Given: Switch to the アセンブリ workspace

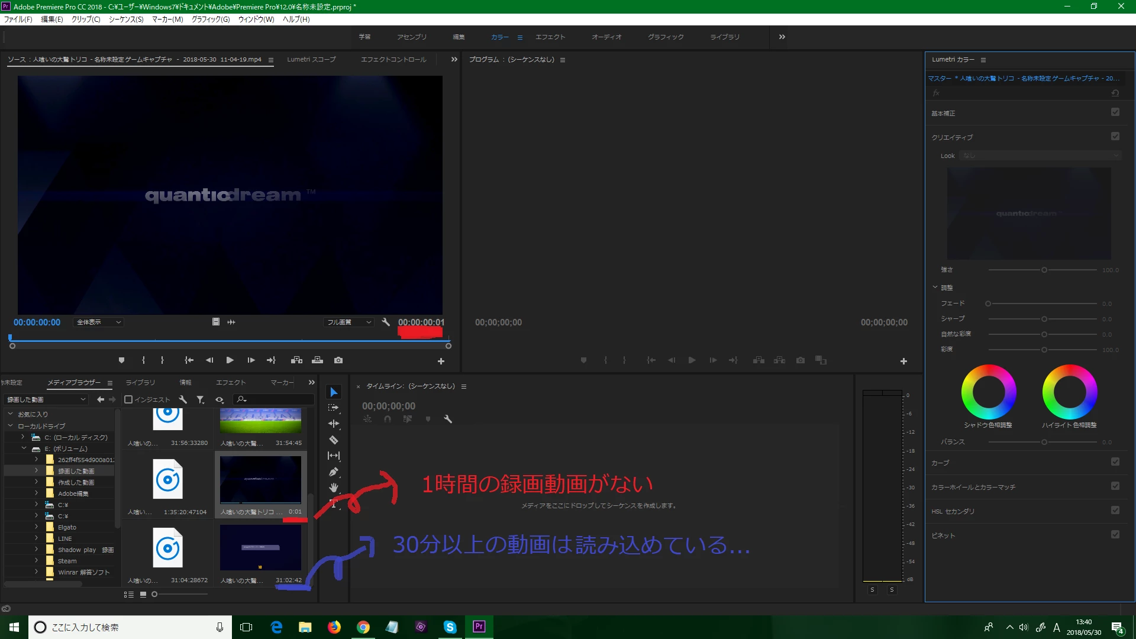Looking at the screenshot, I should pos(412,37).
